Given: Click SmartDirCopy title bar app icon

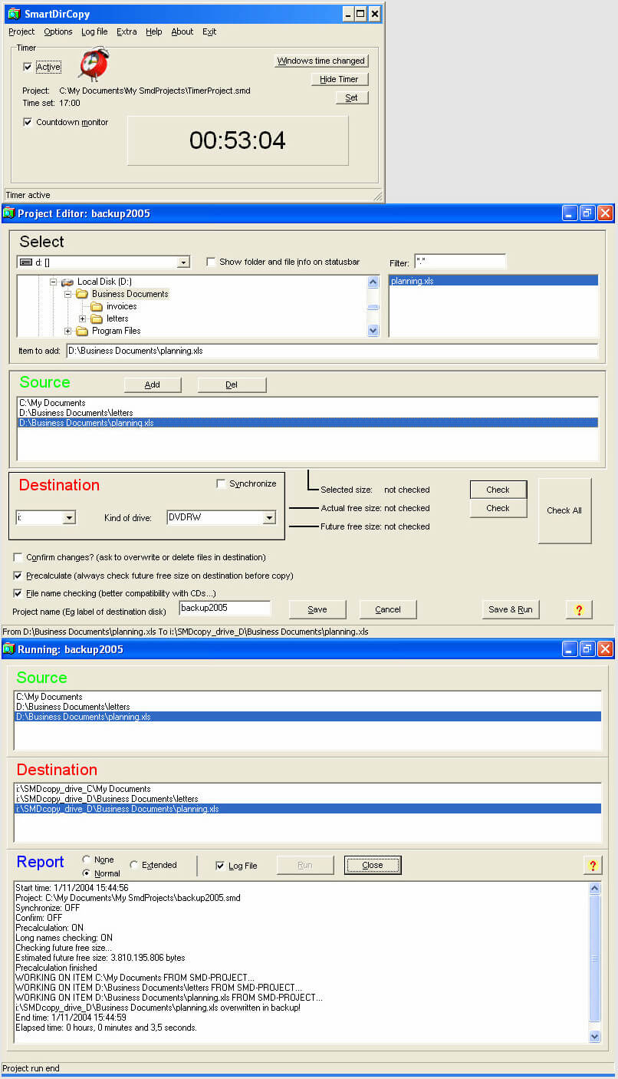Looking at the screenshot, I should 13,14.
